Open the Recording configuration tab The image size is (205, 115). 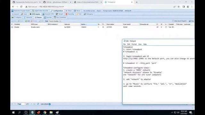tap(70, 14)
